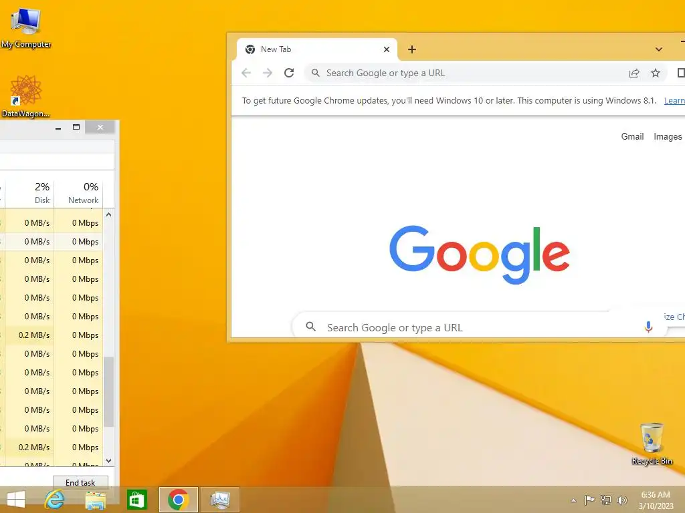Minimize the Task Manager window

click(58, 128)
